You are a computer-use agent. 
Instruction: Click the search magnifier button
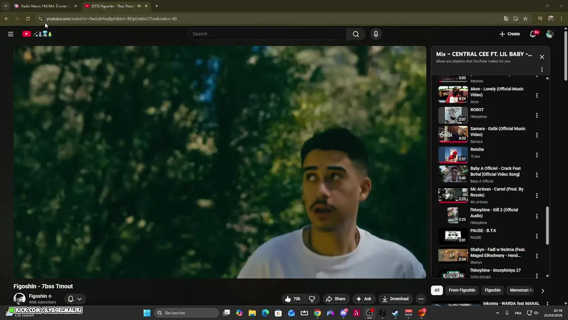click(x=356, y=34)
